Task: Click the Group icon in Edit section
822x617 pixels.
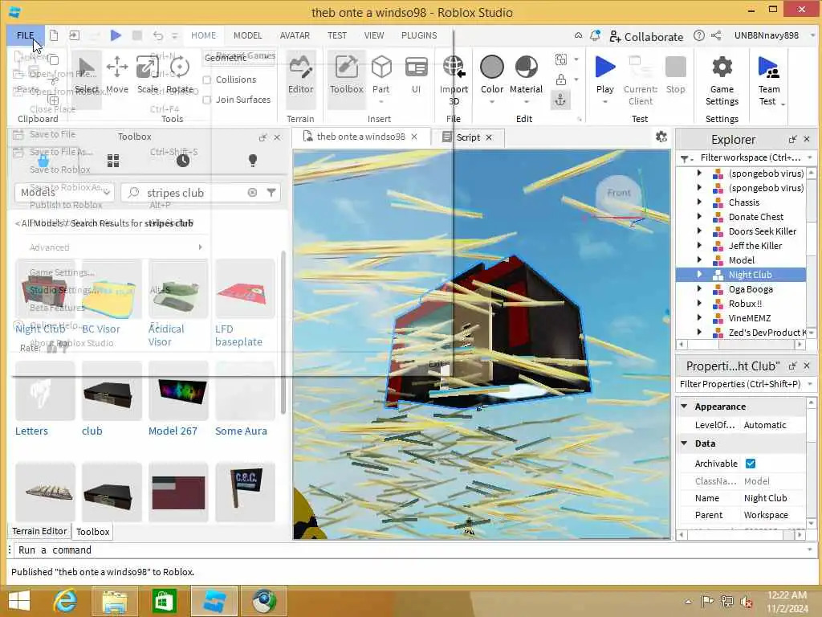Action: (x=561, y=59)
